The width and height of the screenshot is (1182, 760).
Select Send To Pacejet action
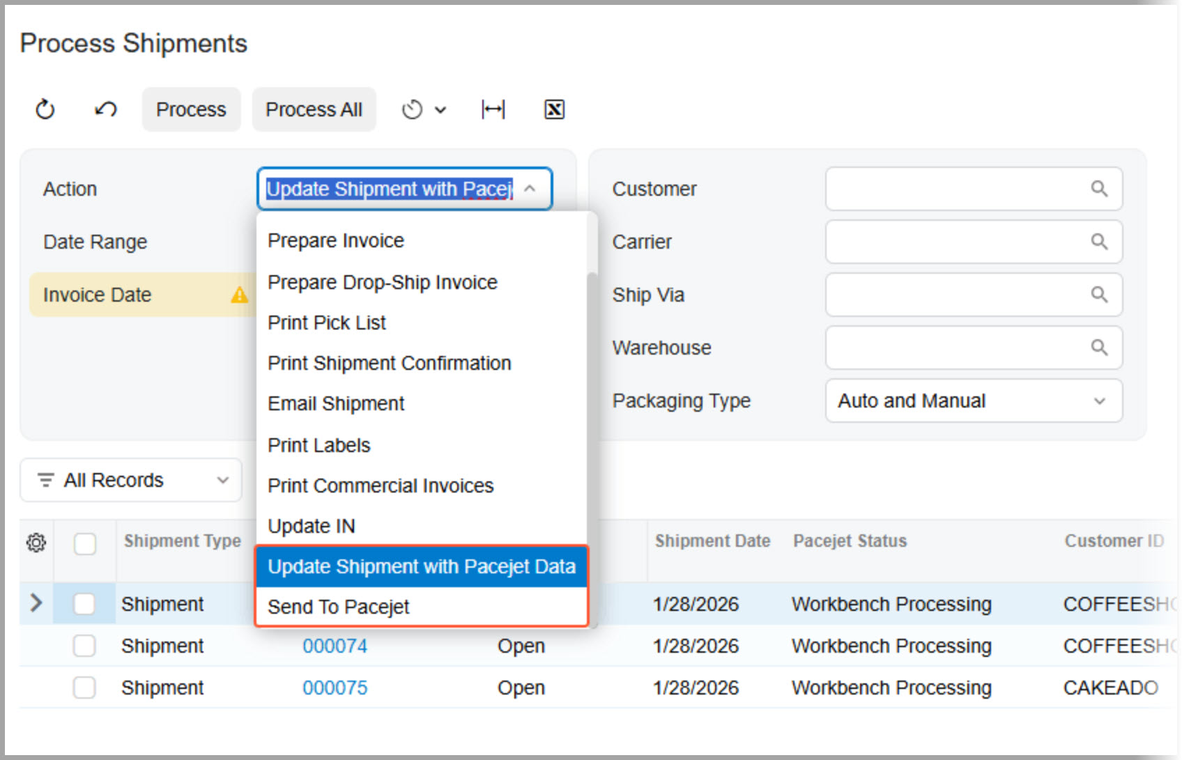pyautogui.click(x=338, y=606)
